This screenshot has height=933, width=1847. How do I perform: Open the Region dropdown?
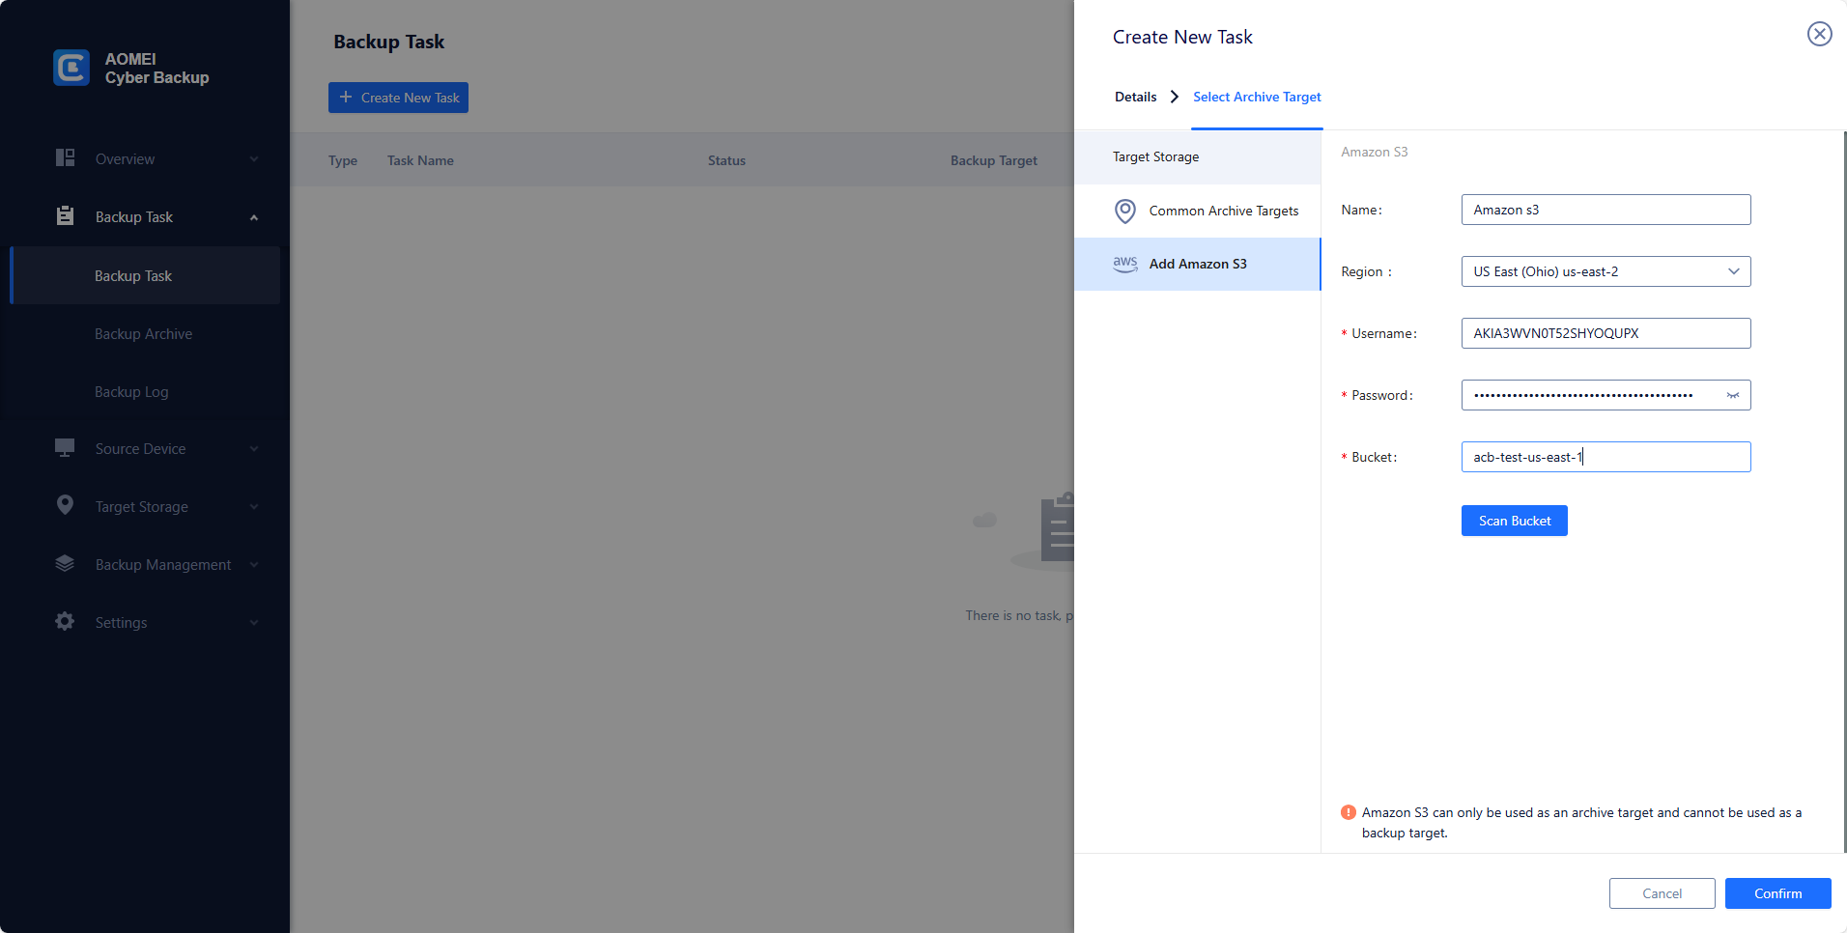click(1605, 271)
